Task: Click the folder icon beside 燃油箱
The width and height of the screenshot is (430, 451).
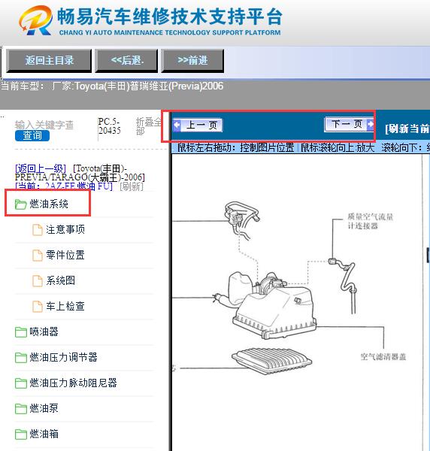Action: tap(21, 434)
